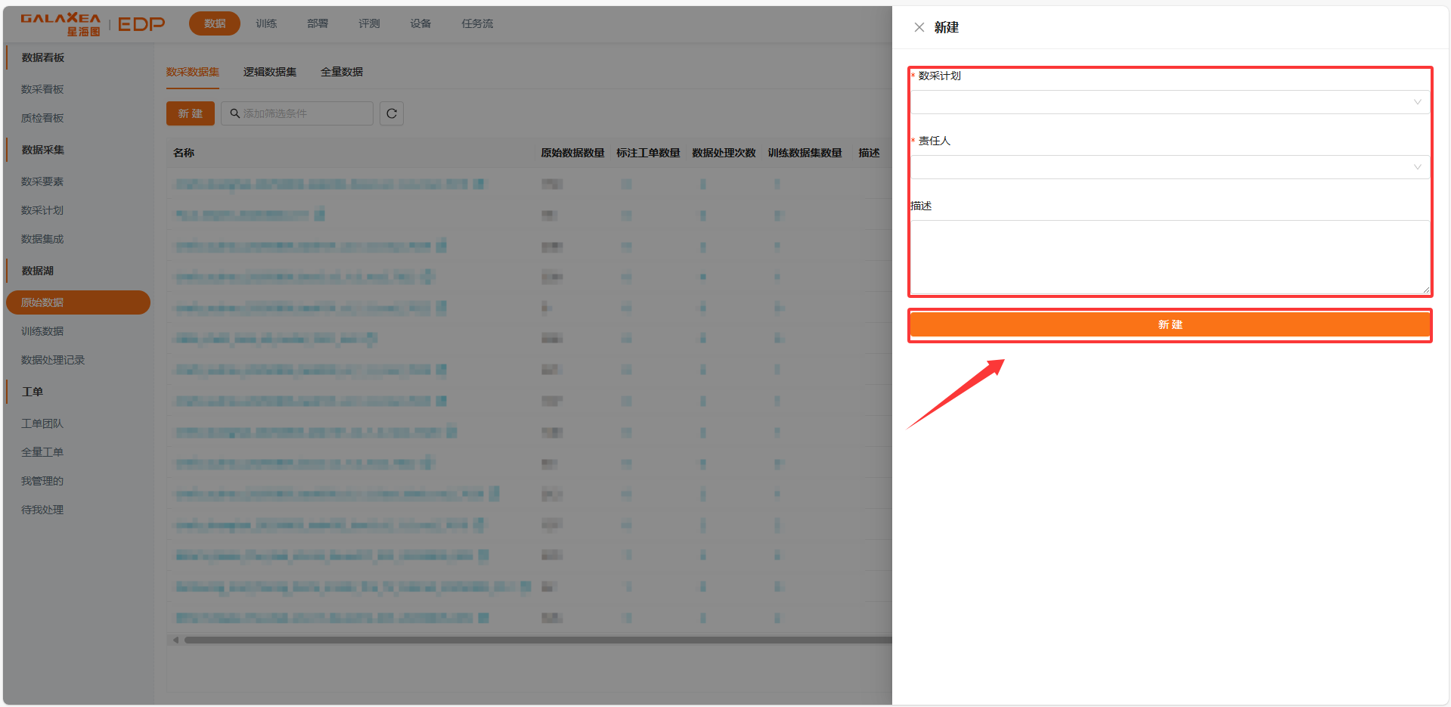Open the 责任人 dropdown

pyautogui.click(x=1169, y=167)
